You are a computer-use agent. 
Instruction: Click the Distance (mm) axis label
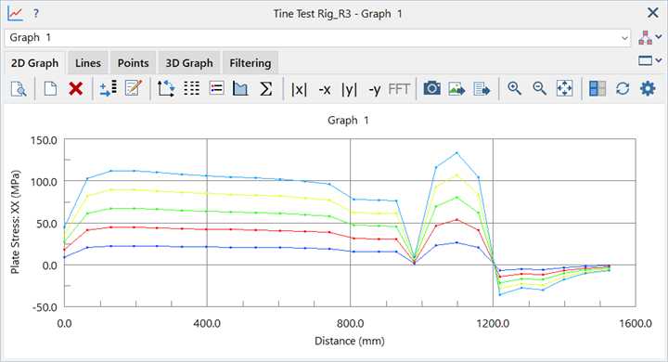pos(350,341)
